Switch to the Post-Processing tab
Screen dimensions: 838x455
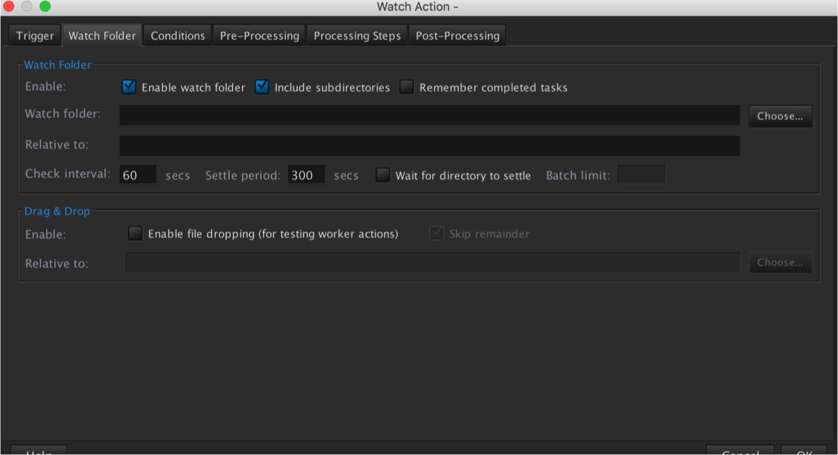458,36
